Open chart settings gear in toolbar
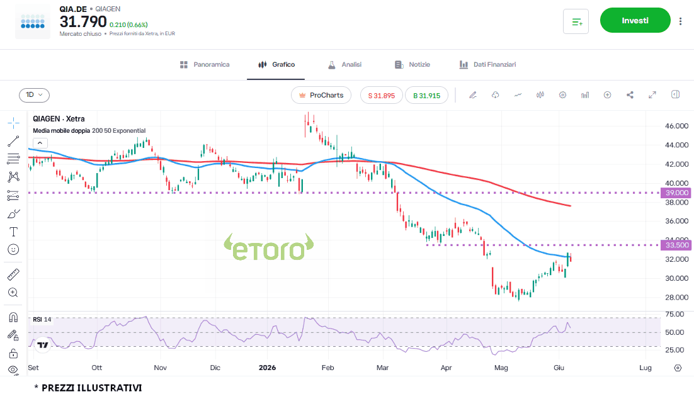This screenshot has width=694, height=394. [562, 94]
